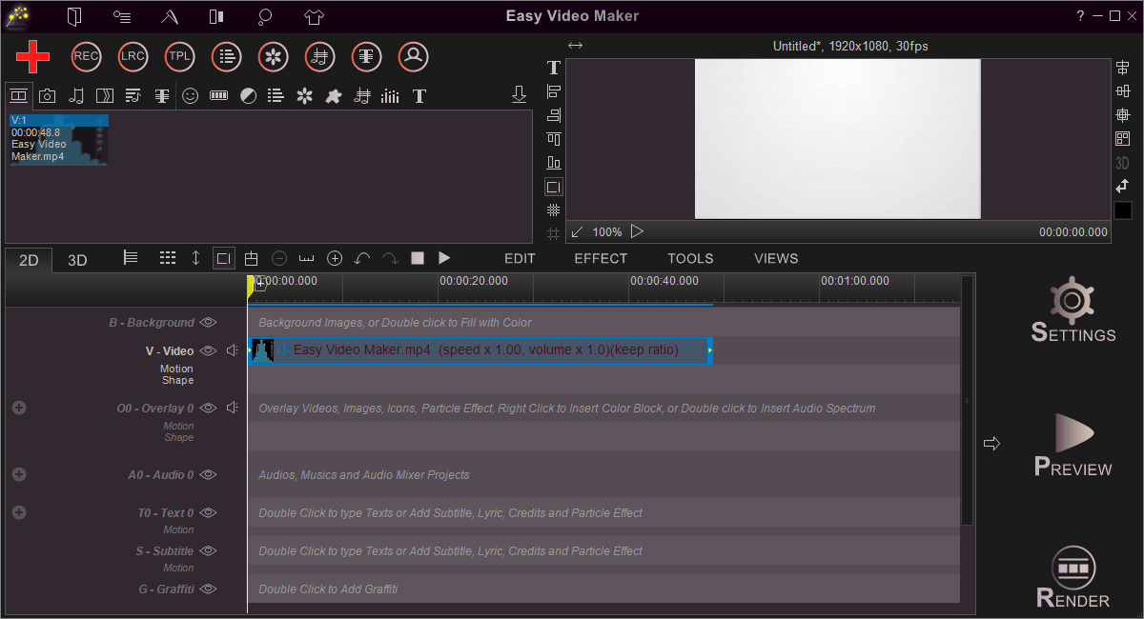Mute the O0 - Overlay 0 track speaker

point(233,408)
